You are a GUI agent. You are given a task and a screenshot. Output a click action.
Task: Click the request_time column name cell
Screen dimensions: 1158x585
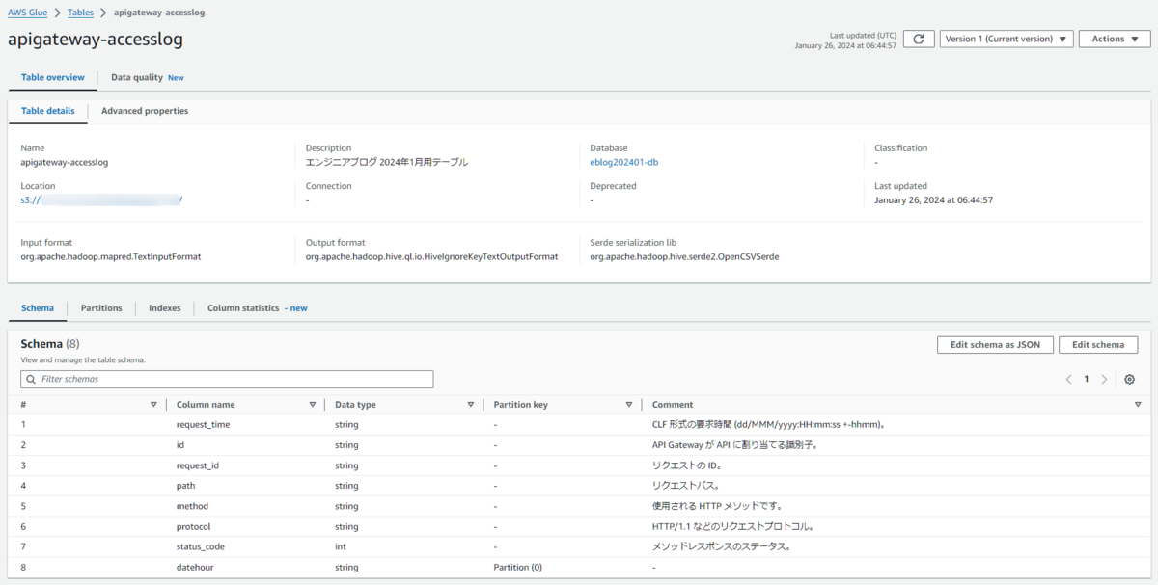(203, 424)
